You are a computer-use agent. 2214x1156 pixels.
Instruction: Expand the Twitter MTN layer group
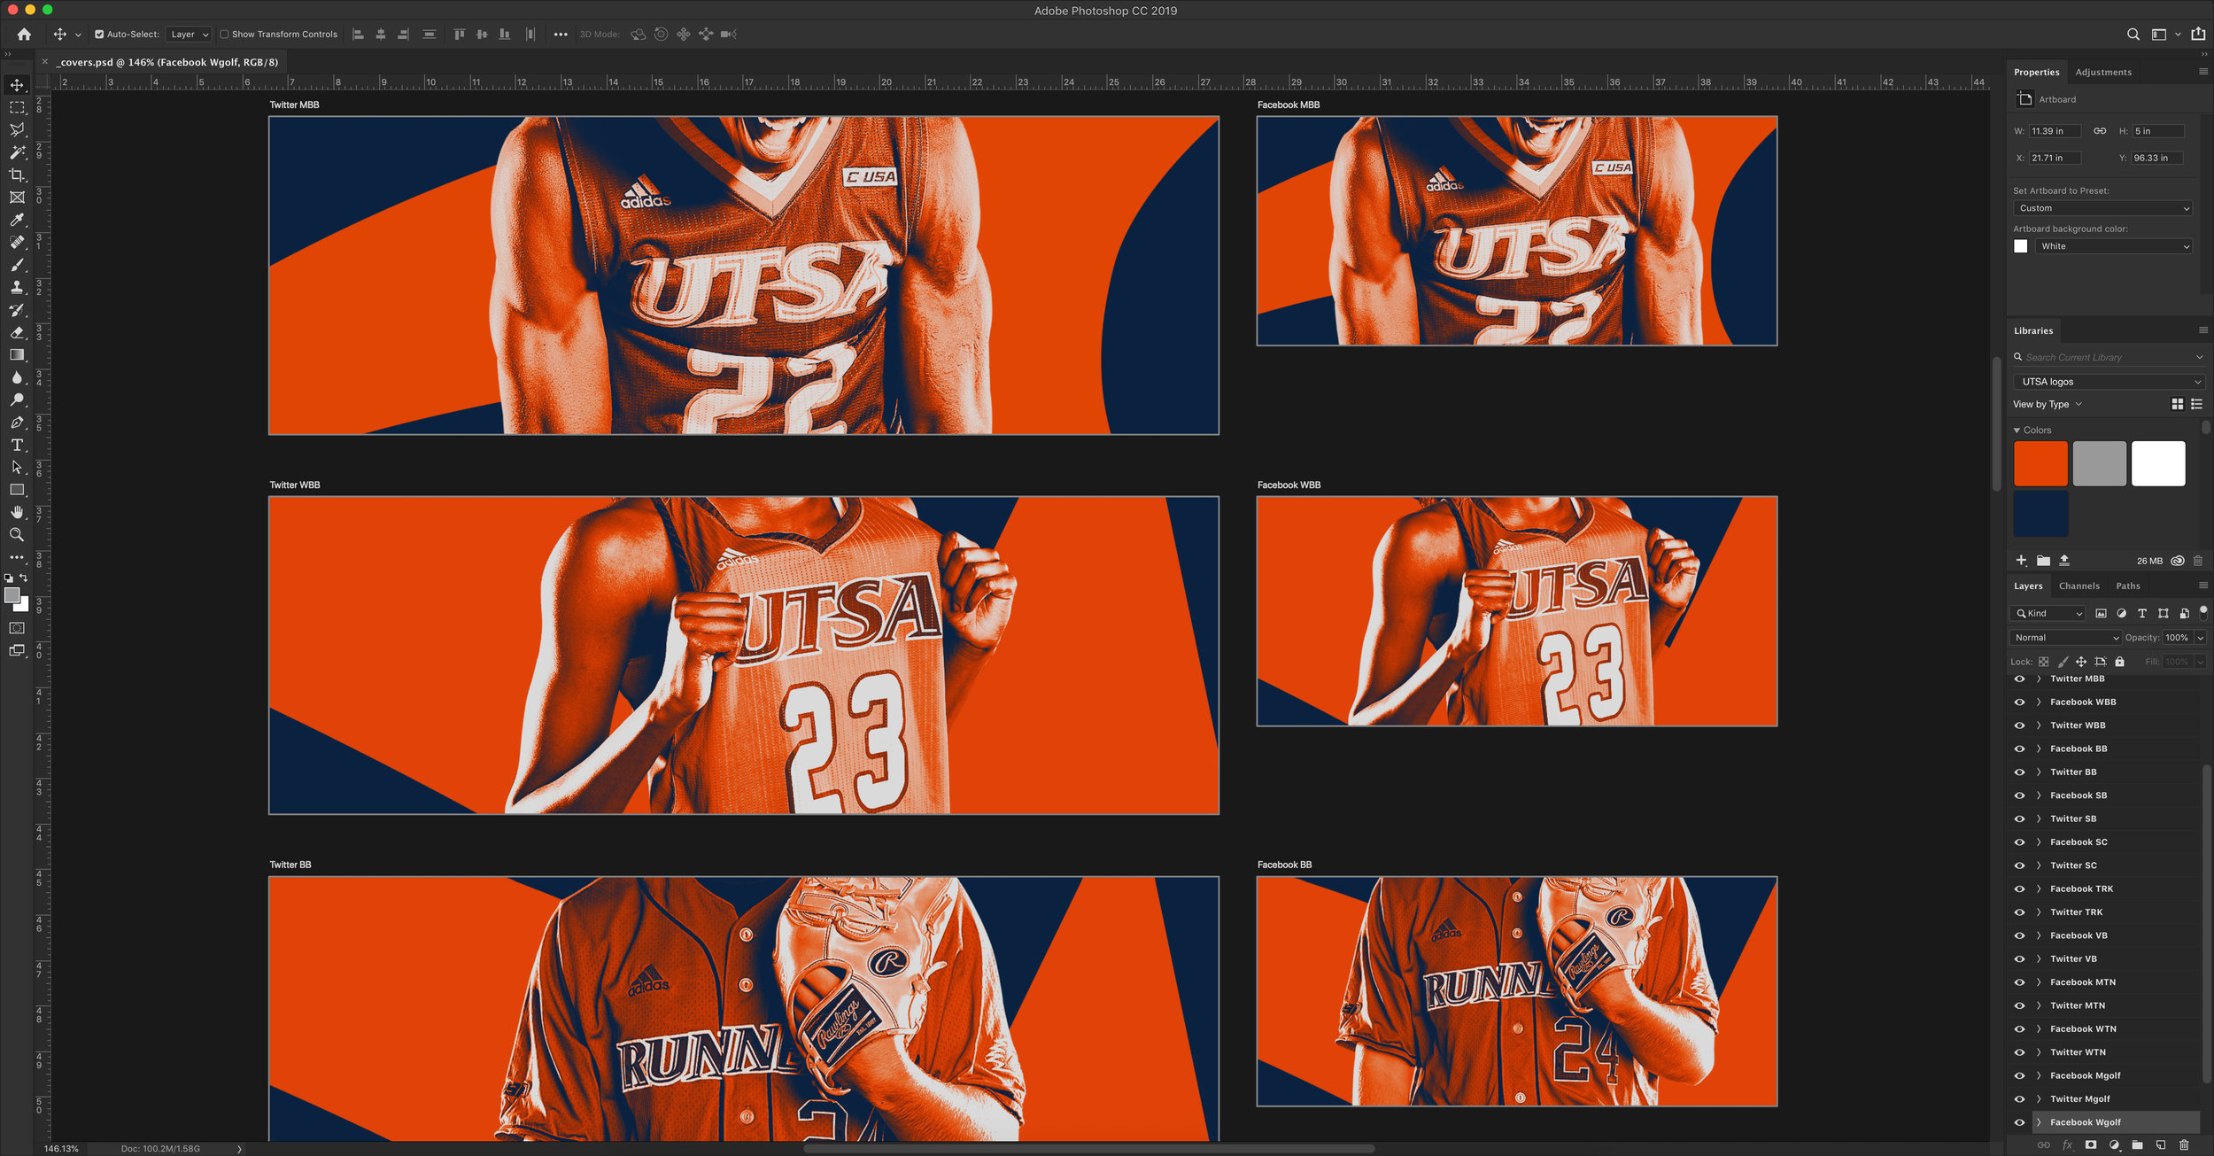pyautogui.click(x=2038, y=1006)
